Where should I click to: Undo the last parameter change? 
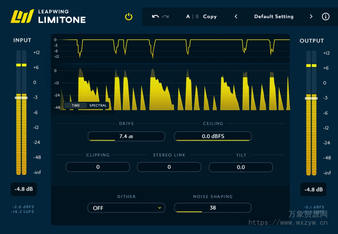(x=155, y=16)
